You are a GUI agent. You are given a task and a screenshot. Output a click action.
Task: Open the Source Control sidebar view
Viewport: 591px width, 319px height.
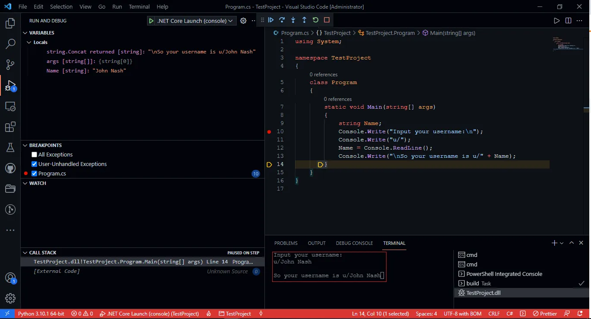(10, 65)
